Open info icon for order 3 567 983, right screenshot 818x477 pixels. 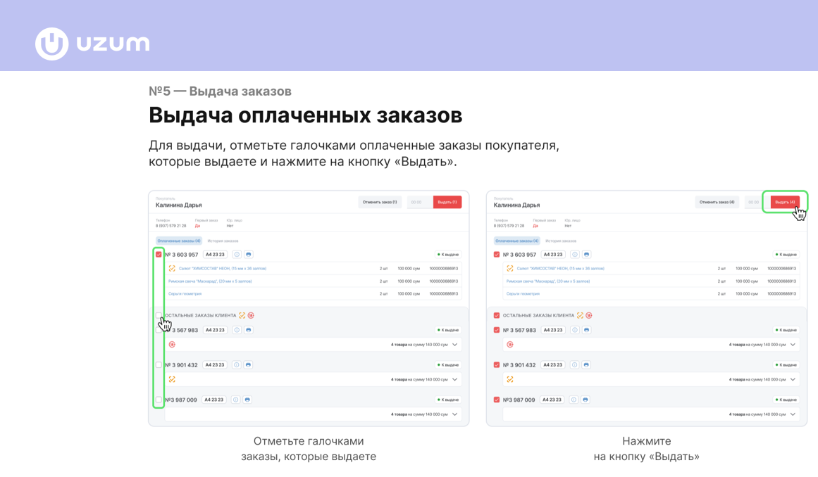(x=575, y=330)
